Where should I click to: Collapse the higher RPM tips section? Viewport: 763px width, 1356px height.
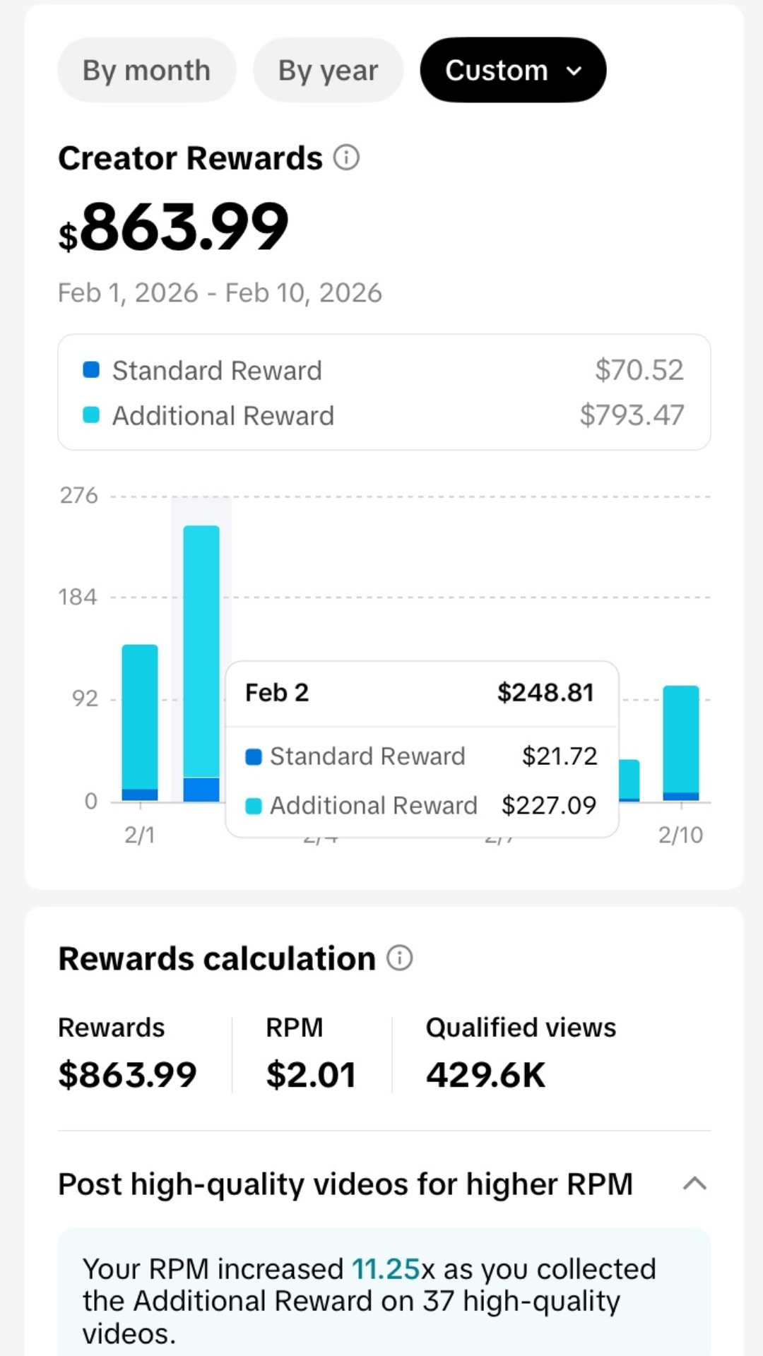[695, 1184]
